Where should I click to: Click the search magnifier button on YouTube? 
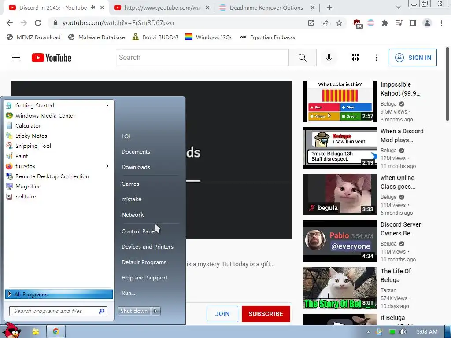point(302,58)
